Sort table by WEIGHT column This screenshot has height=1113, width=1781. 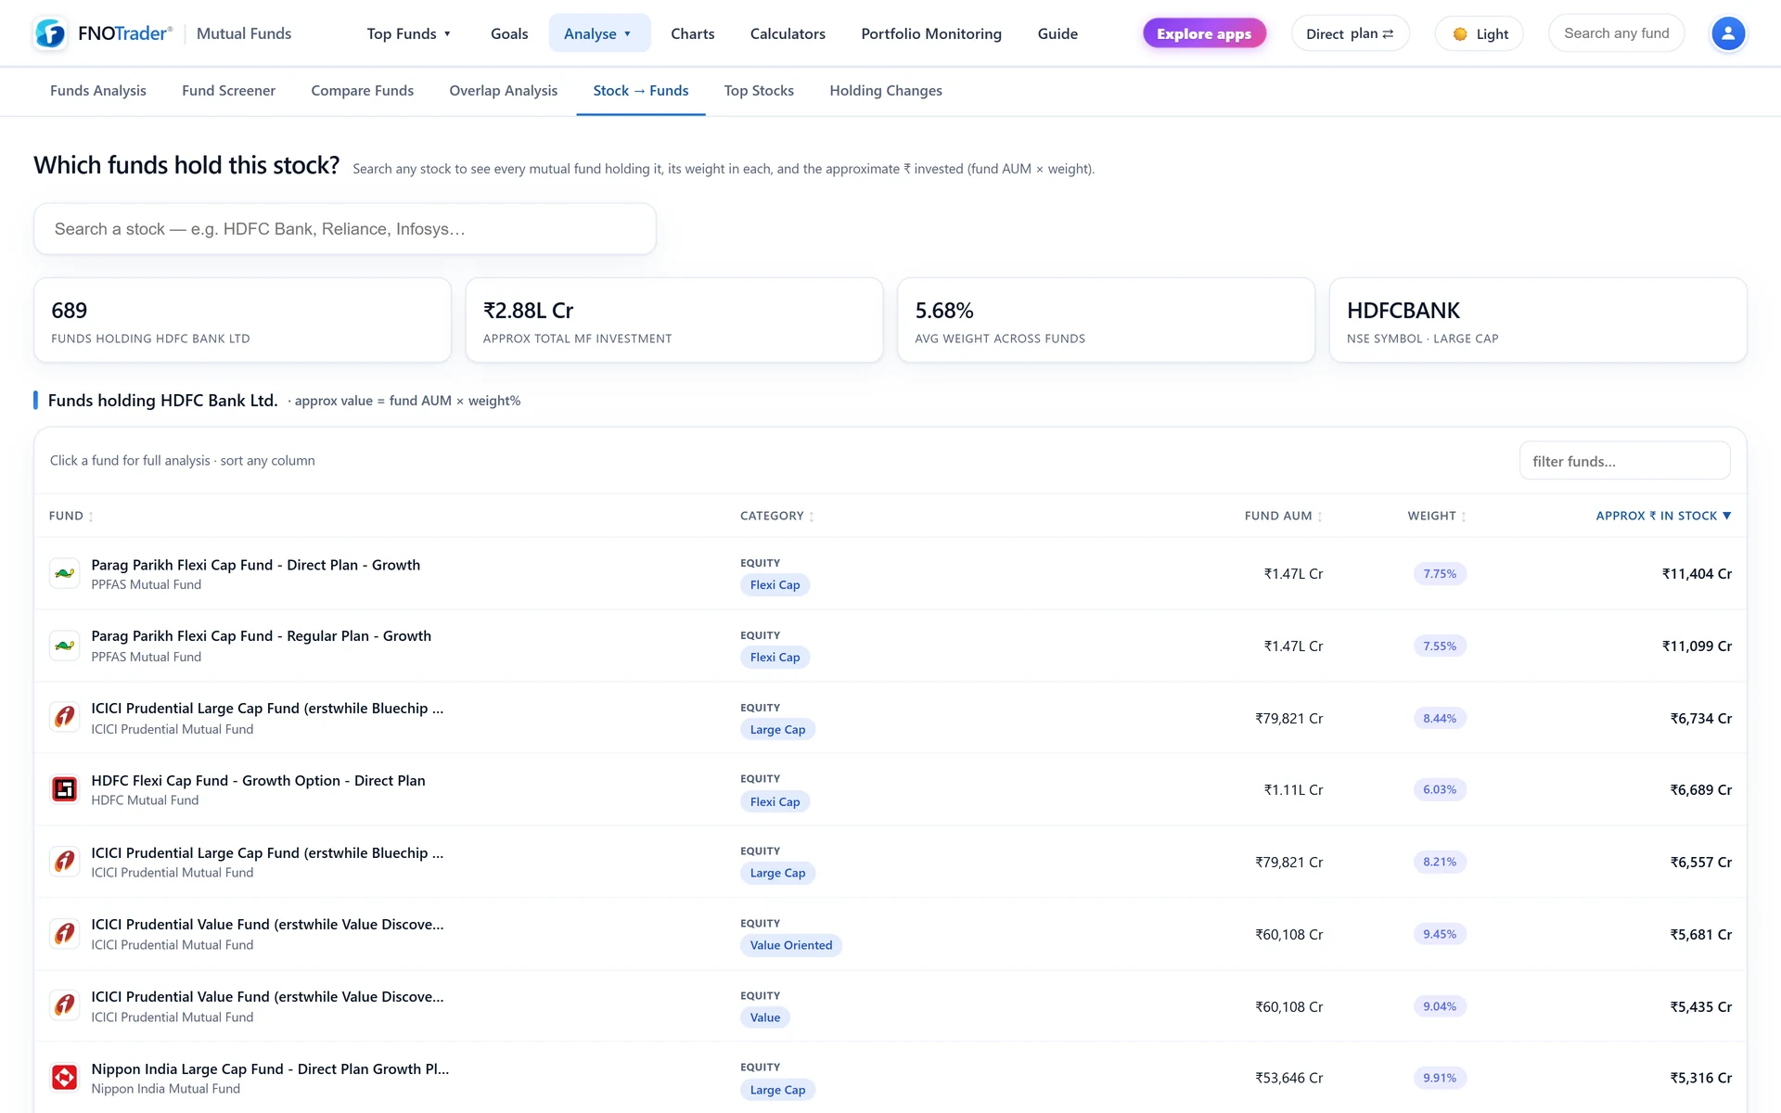tap(1437, 516)
